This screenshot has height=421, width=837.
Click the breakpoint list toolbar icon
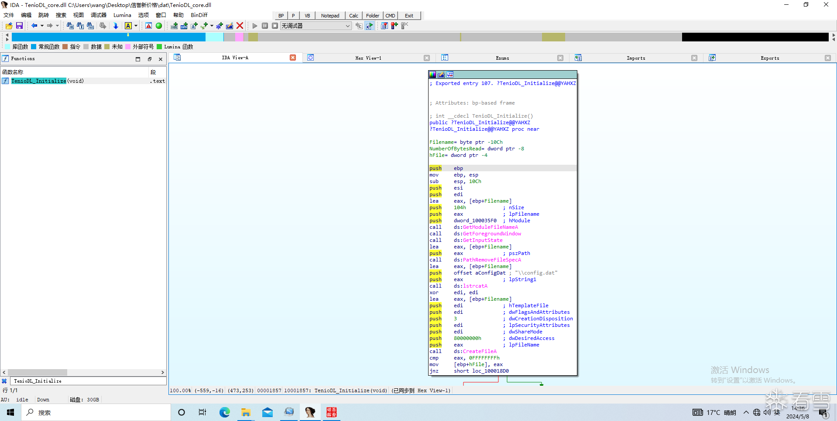click(384, 26)
